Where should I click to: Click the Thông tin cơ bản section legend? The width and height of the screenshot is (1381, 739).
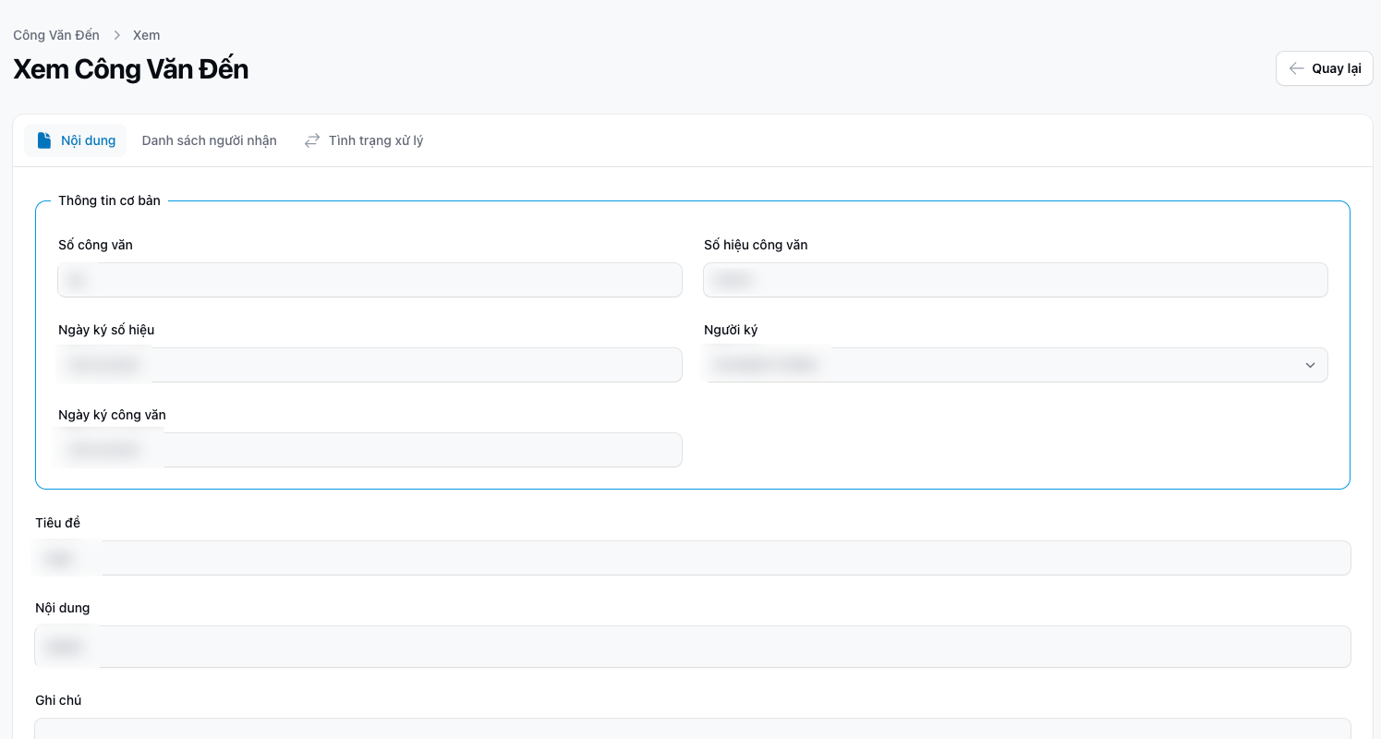click(109, 200)
